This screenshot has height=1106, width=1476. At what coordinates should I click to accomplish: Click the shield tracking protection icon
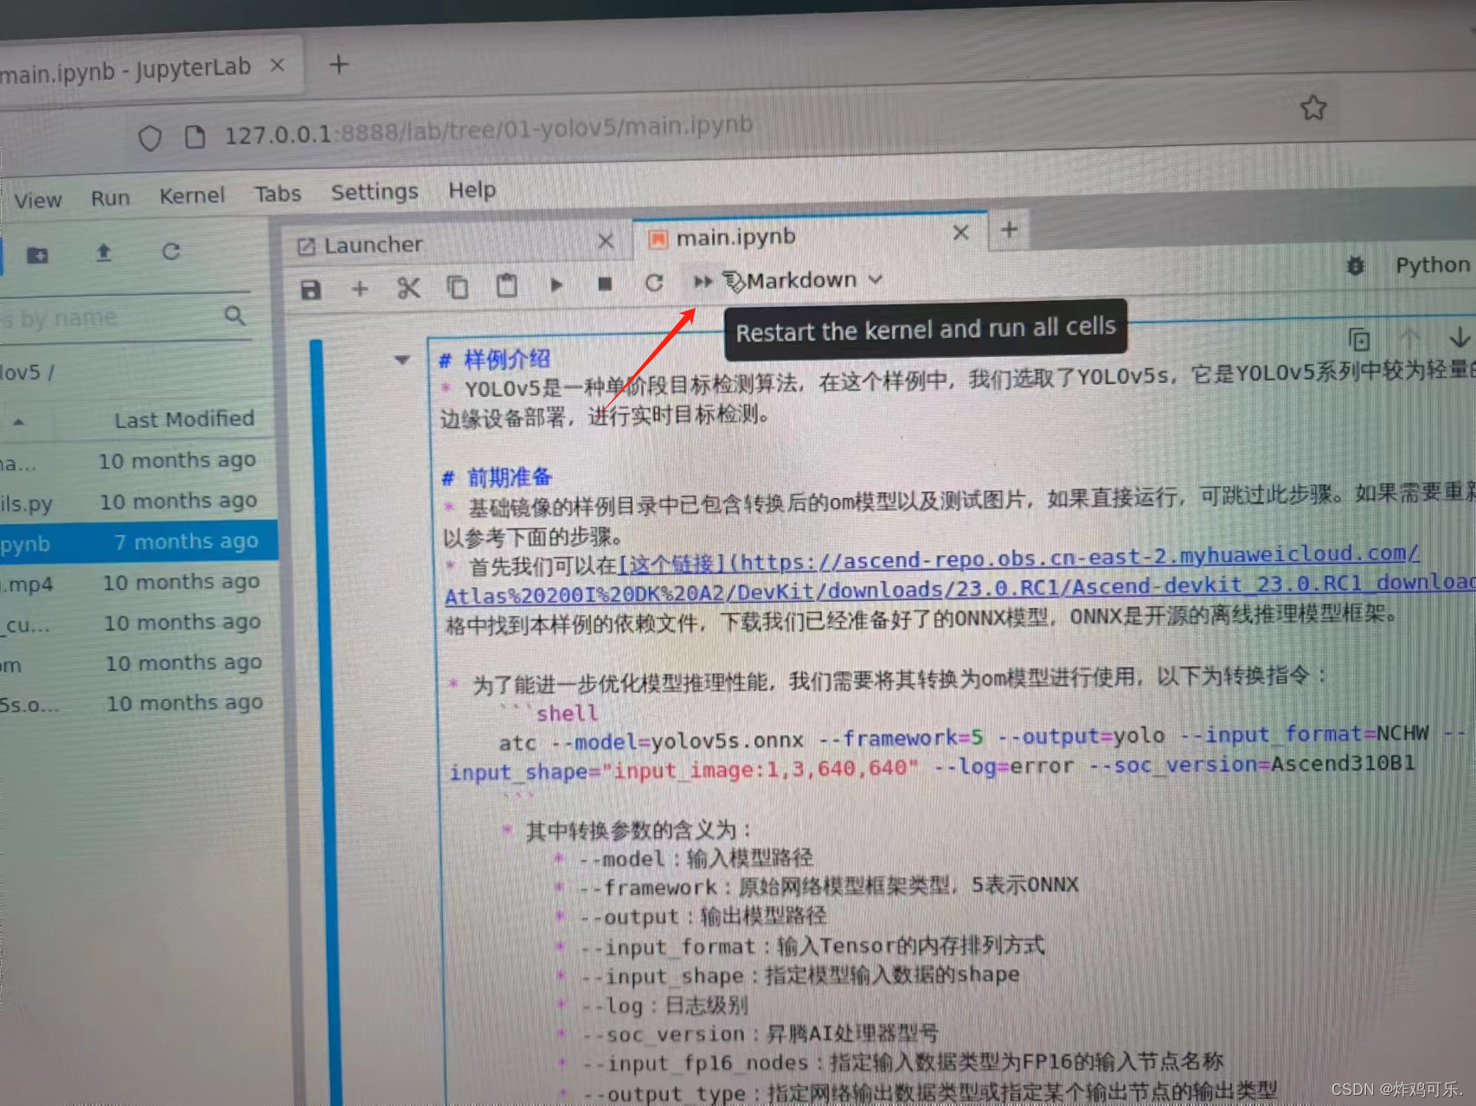[150, 138]
